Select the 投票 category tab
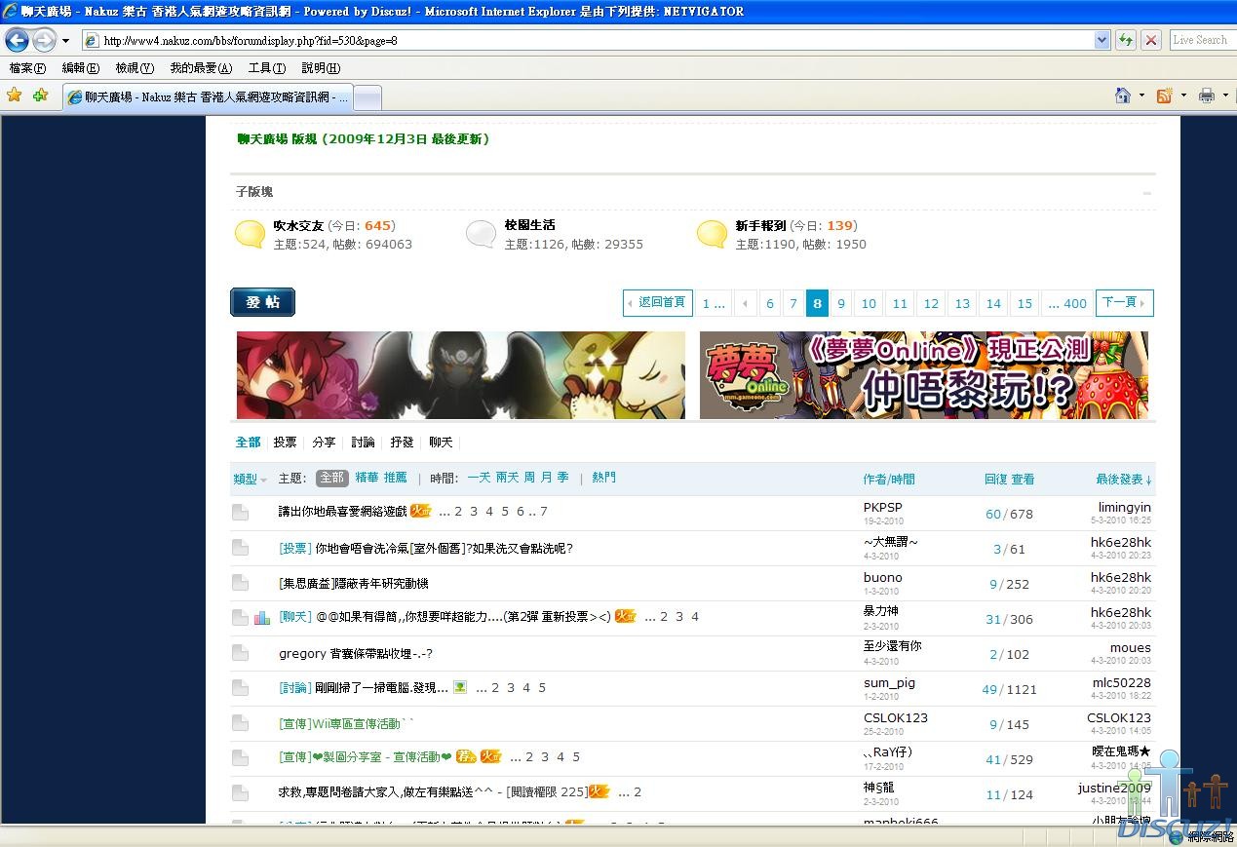 (x=285, y=443)
